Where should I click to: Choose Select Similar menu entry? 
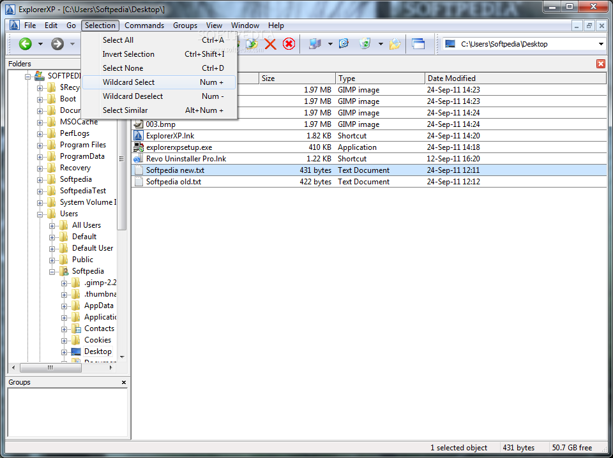point(159,110)
